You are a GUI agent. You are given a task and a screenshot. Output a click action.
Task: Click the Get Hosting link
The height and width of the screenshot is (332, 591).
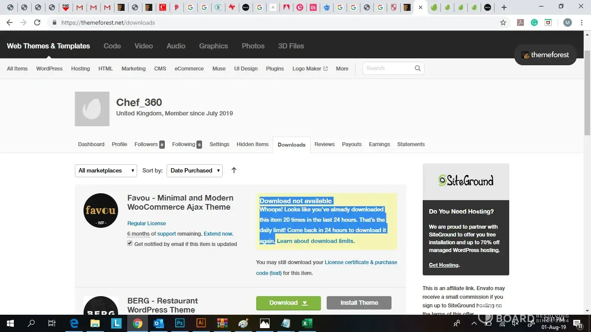click(x=443, y=265)
